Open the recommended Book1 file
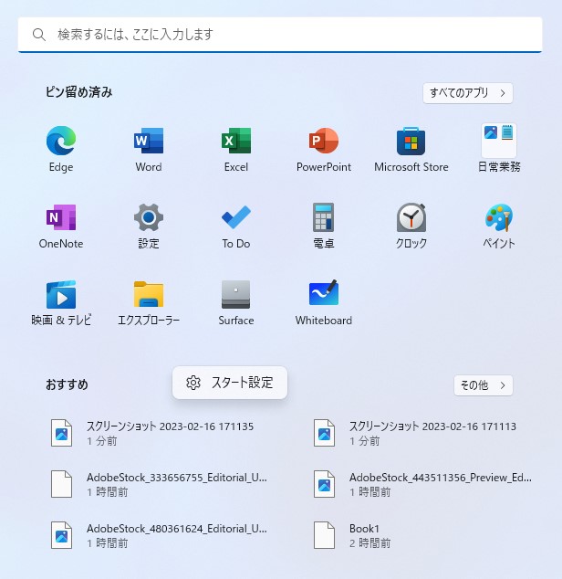This screenshot has height=579, width=562. [365, 535]
